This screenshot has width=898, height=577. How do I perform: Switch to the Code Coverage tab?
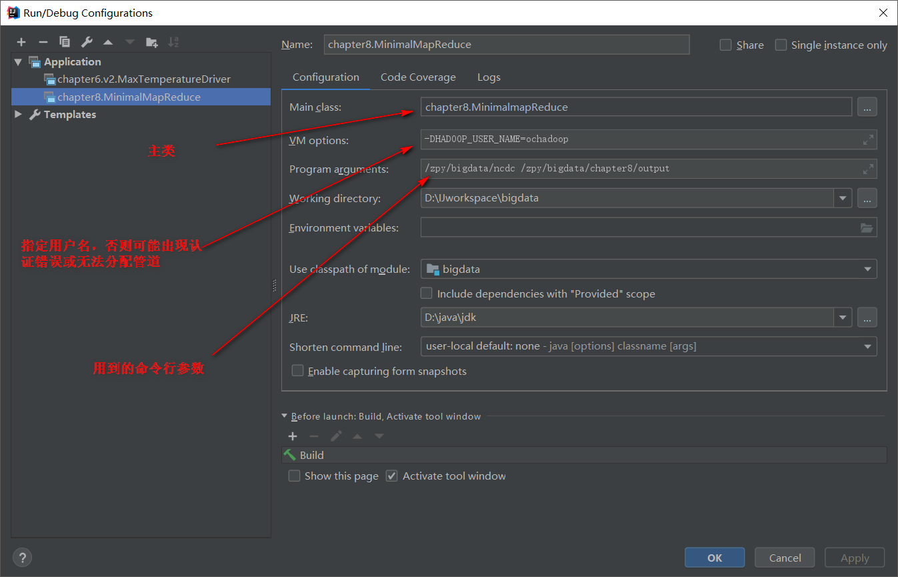tap(418, 77)
